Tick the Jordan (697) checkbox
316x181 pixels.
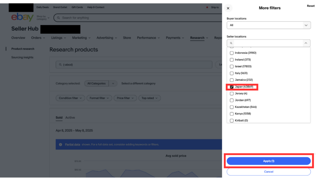pyautogui.click(x=231, y=100)
